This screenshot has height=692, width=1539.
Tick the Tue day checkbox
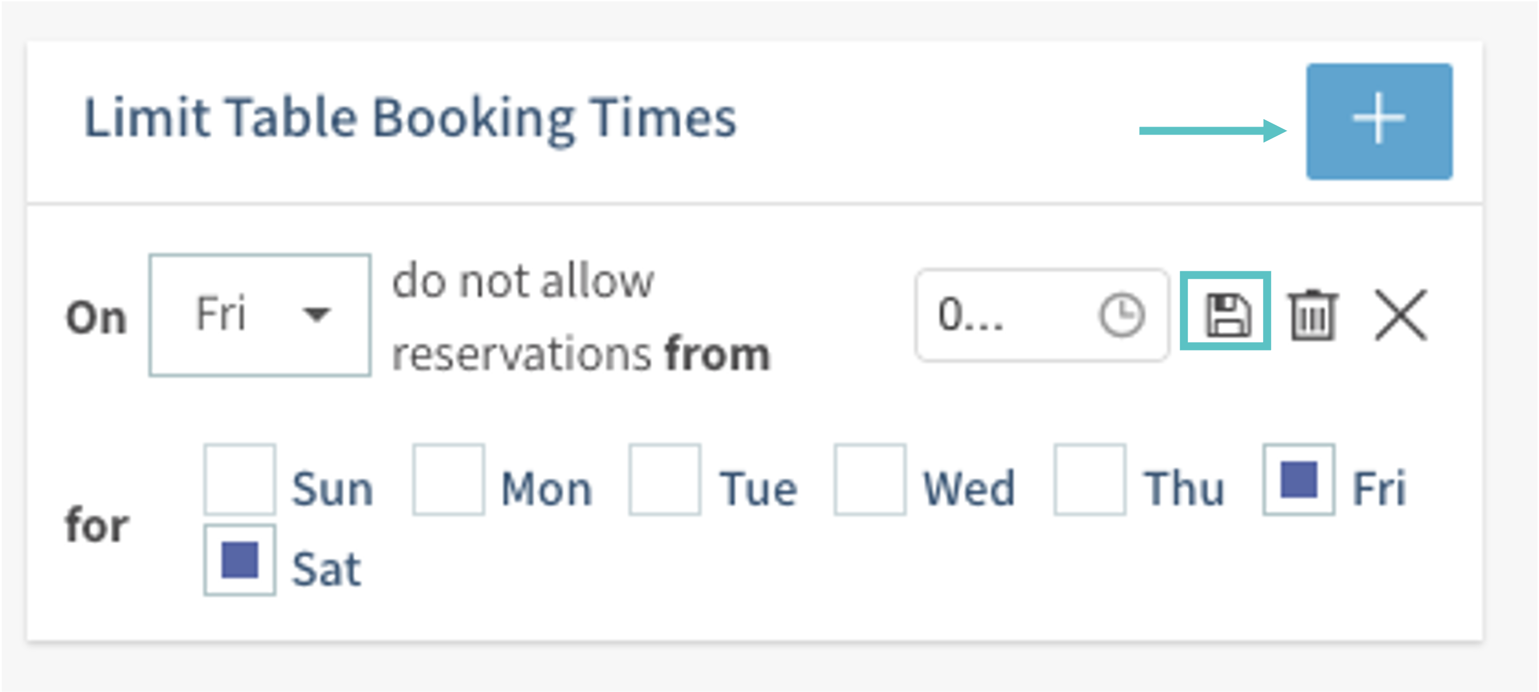coord(664,479)
